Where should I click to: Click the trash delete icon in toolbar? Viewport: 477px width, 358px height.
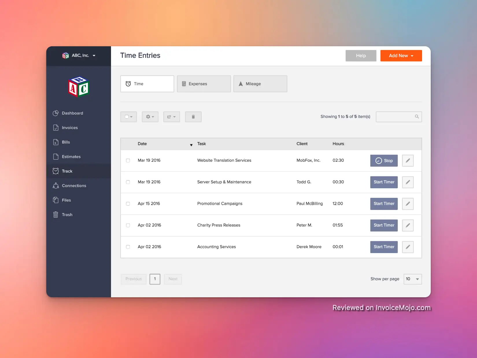click(193, 117)
